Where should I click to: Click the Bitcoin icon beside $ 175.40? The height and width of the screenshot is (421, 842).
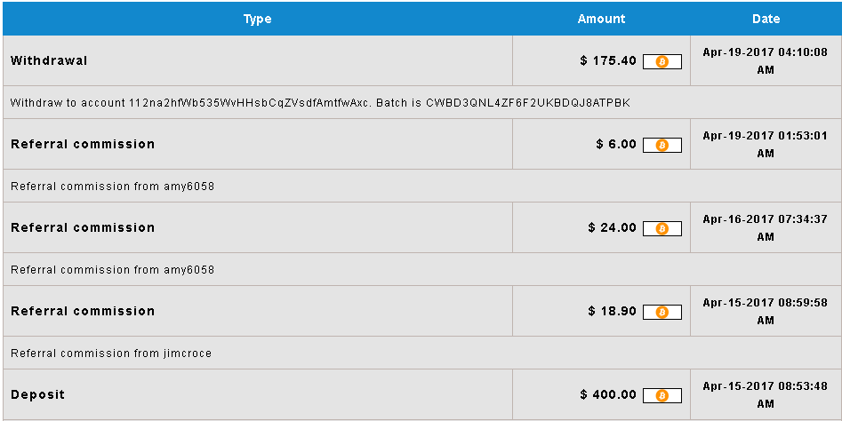662,61
